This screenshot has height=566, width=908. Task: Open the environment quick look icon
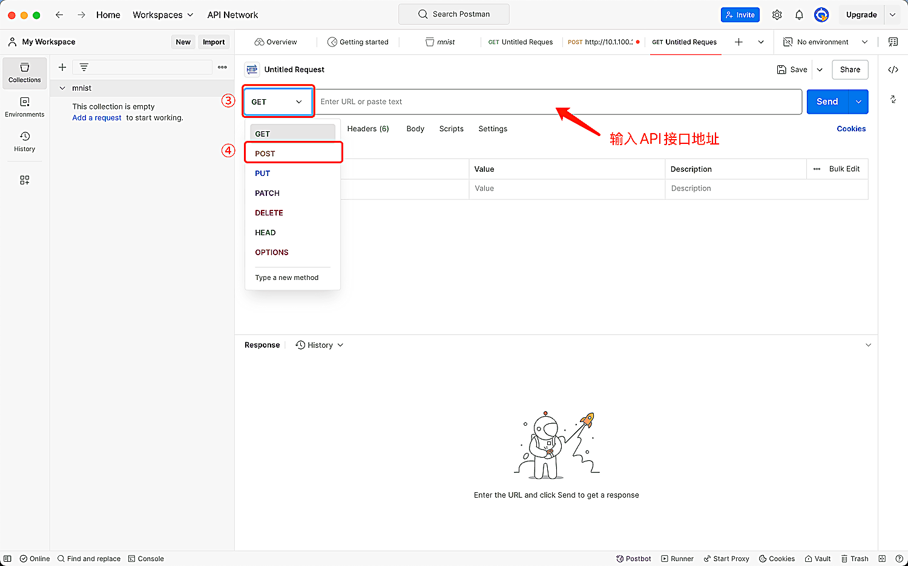pos(893,42)
